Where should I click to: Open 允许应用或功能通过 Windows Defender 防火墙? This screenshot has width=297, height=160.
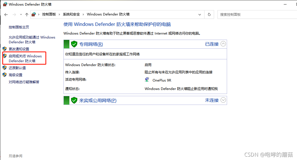click(32, 40)
